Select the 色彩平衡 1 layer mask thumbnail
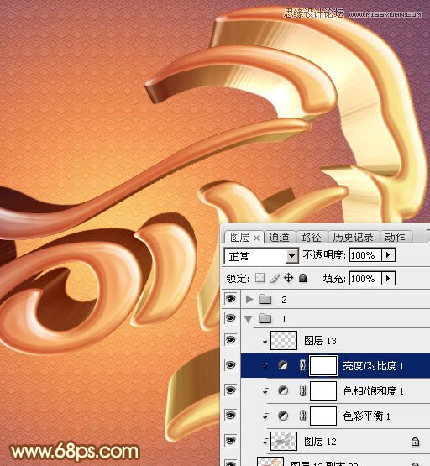 coord(323,416)
